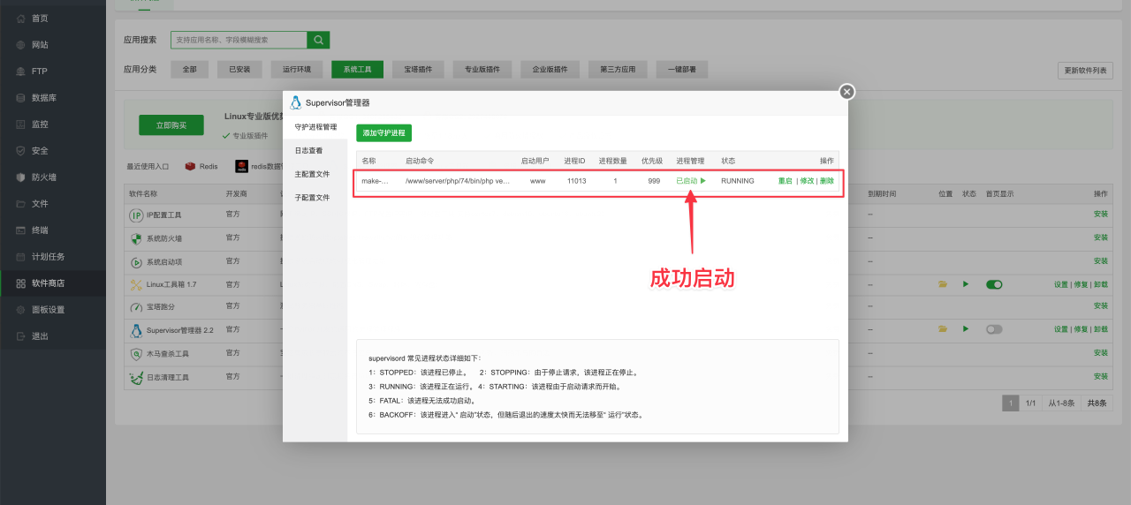Open 防火墙 firewall section

[44, 177]
